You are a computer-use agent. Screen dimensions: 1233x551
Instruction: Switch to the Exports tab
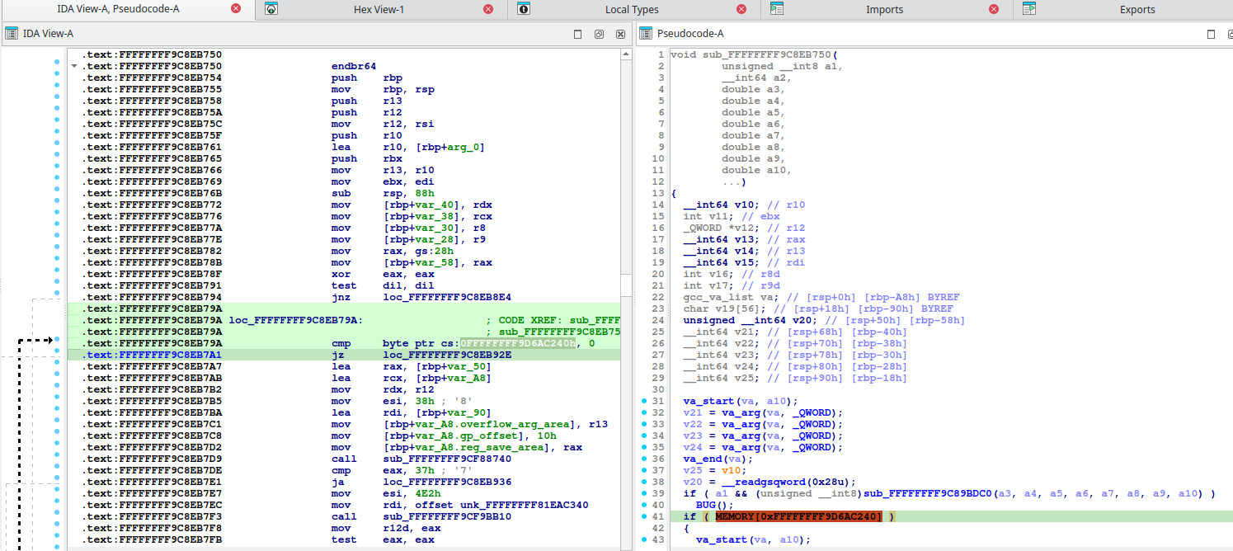tap(1137, 9)
